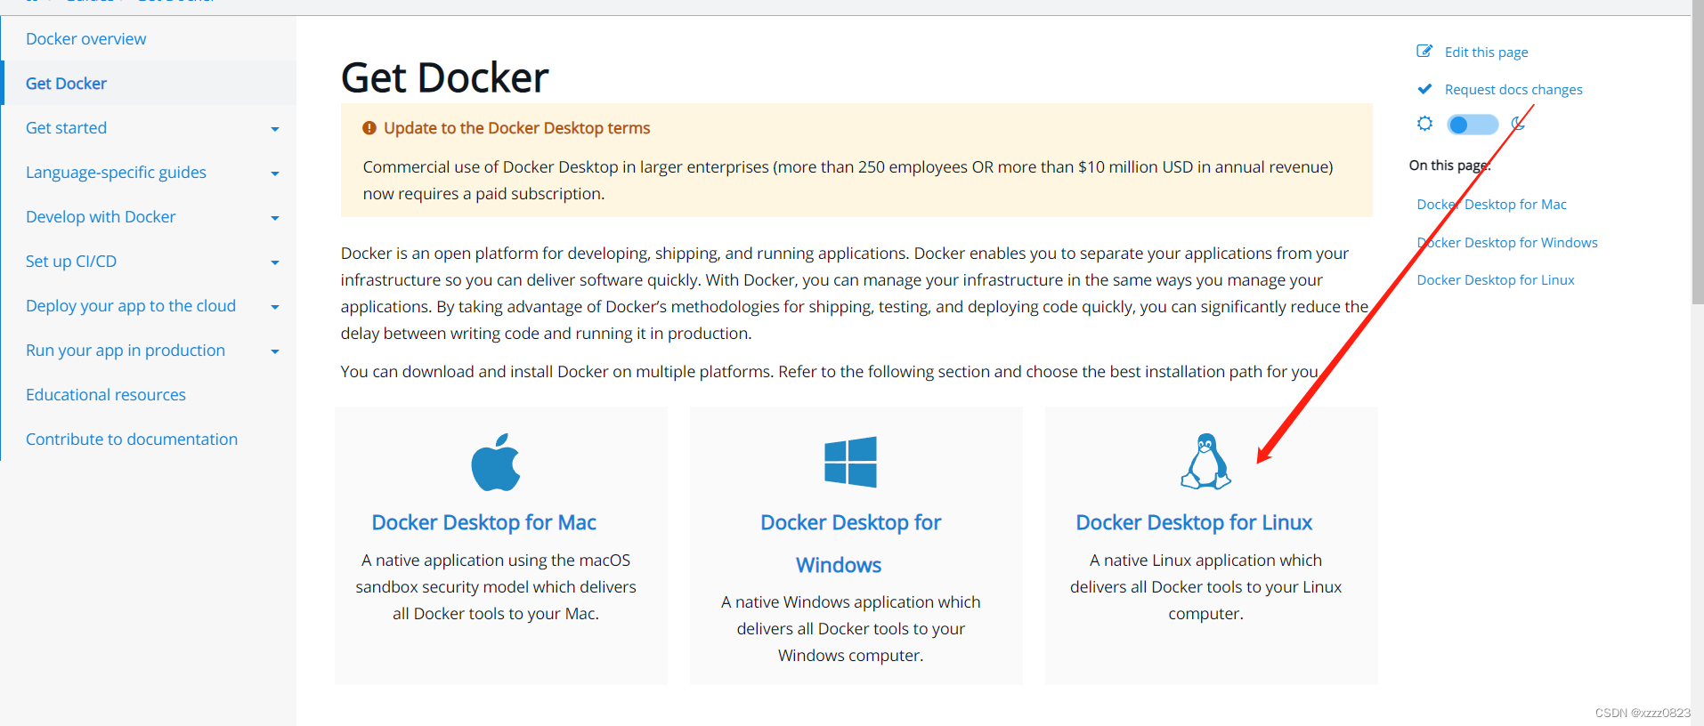The height and width of the screenshot is (726, 1704).
Task: Expand Language-specific guides arrow
Action: point(275,173)
